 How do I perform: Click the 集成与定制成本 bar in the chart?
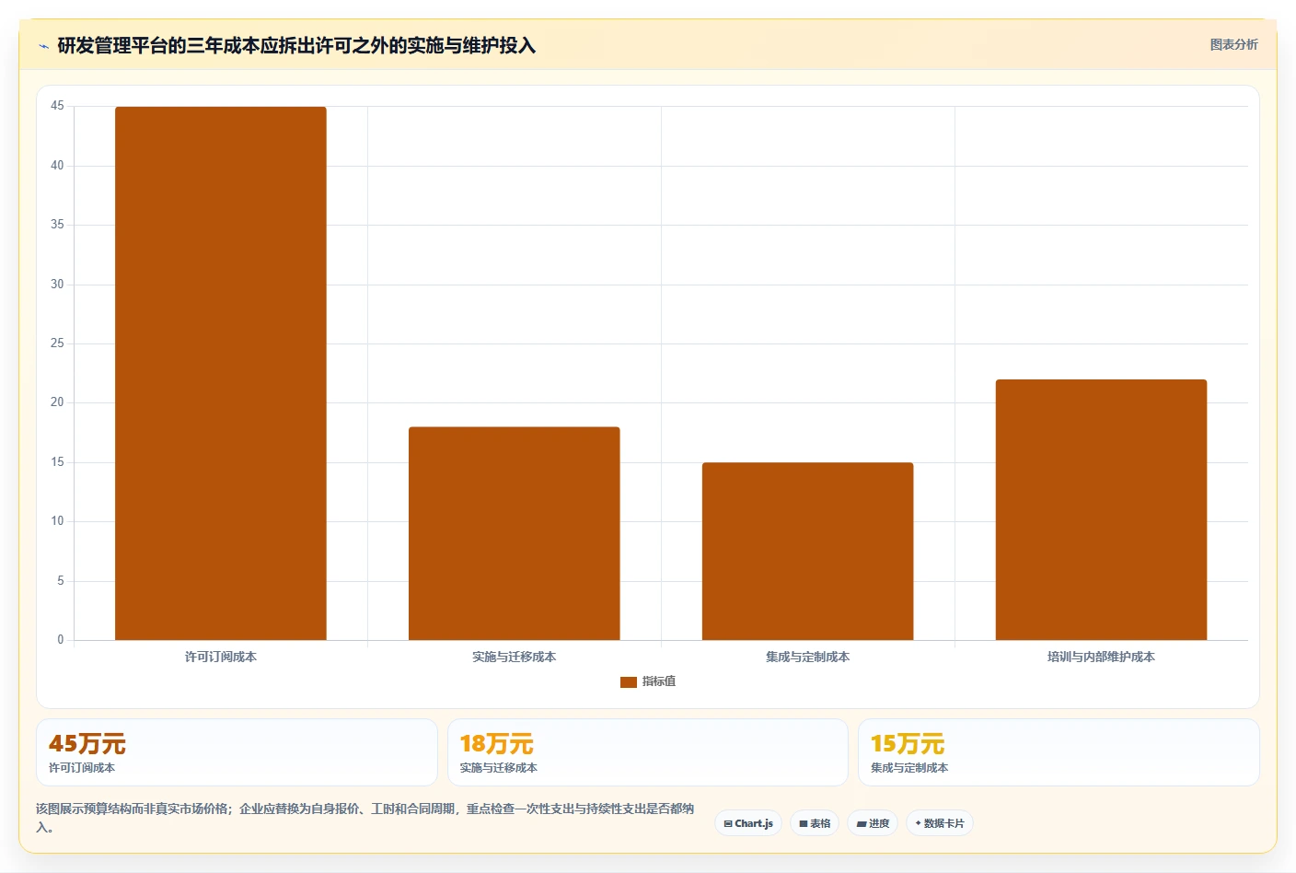tap(808, 551)
